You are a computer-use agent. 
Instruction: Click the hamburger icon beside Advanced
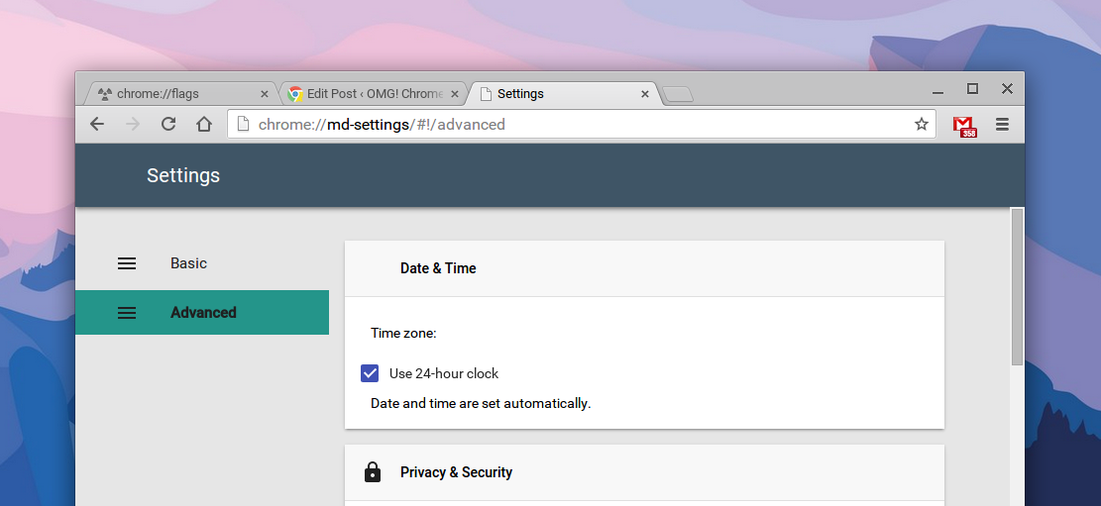[127, 313]
